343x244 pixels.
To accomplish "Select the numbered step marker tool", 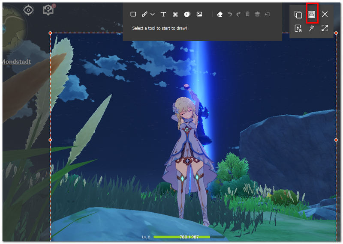I will (187, 15).
